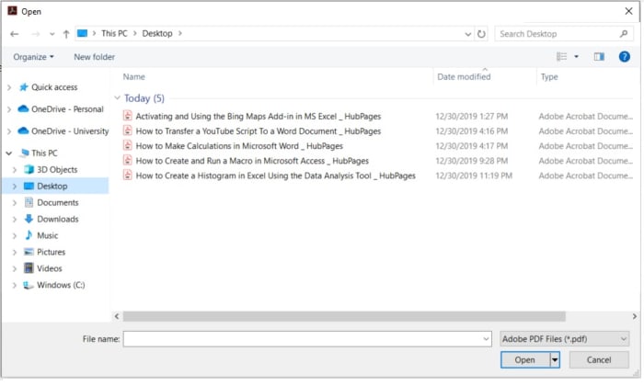Click This PC in the address breadcrumb
644x386 pixels.
114,34
